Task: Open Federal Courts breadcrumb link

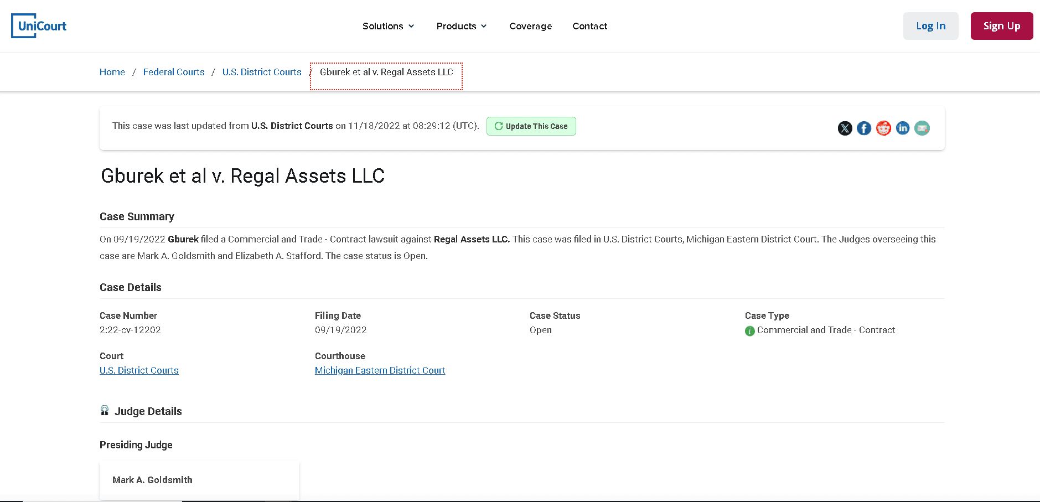Action: click(x=174, y=72)
